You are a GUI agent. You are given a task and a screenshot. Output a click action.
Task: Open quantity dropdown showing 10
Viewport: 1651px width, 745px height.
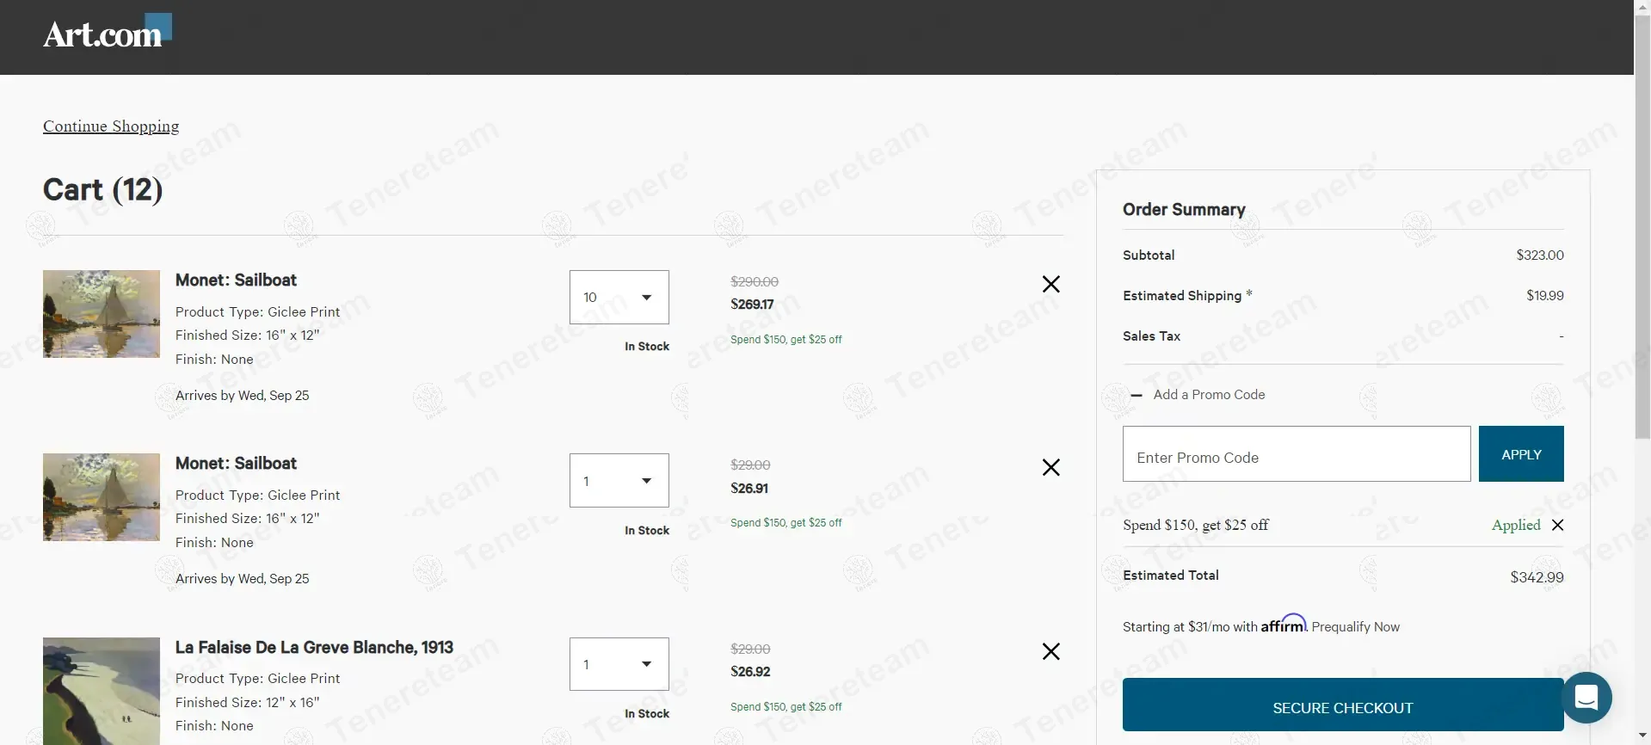(619, 298)
